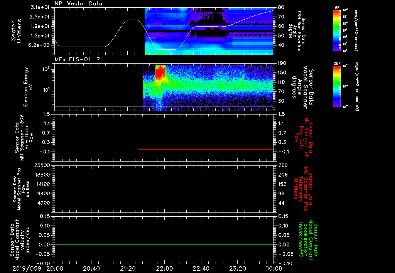Screen dimensions: 395x273
Task: Click the Model Scanner Angle degrees label
Action: [302, 87]
